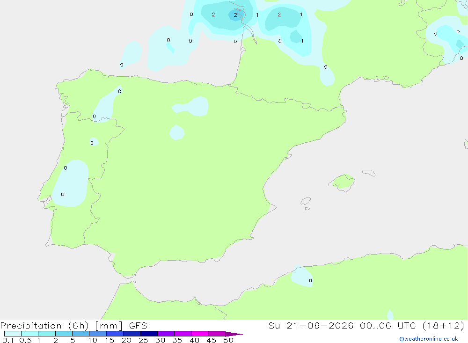Click the legend arrow tip above 50 mm
468x343 pixels.
[234, 334]
